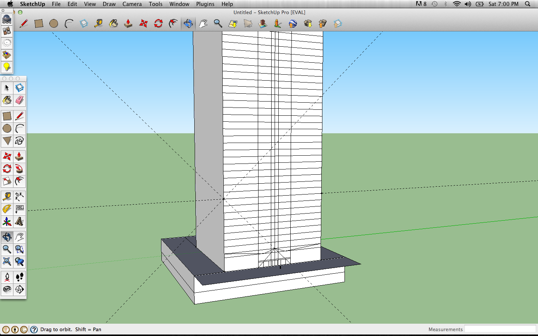Pick the Arc tool from the top toolbar
Screen dimensions: 538x336
69,24
